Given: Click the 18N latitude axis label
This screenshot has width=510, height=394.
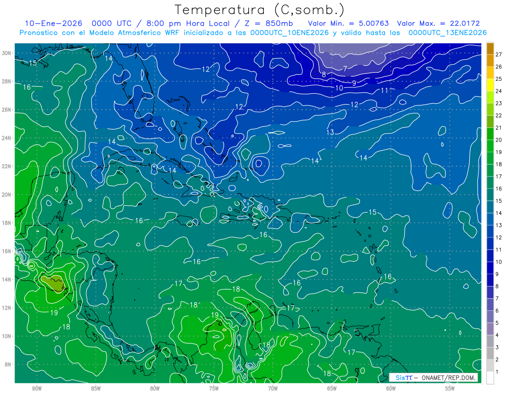Looking at the screenshot, I should (7, 223).
